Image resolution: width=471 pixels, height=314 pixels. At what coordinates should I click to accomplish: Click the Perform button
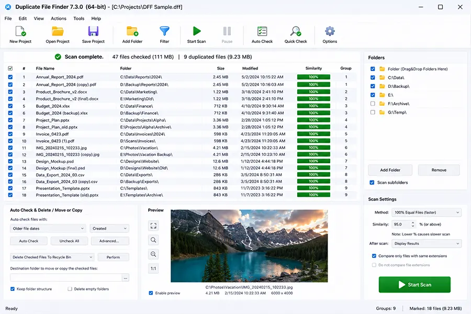click(x=113, y=257)
